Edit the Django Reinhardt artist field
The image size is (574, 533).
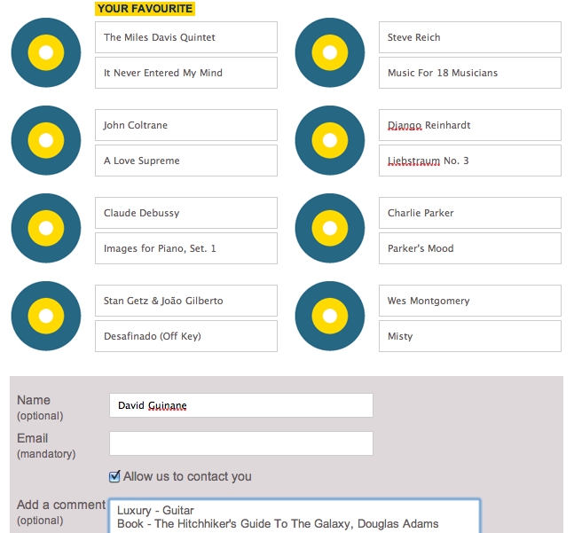coord(470,125)
